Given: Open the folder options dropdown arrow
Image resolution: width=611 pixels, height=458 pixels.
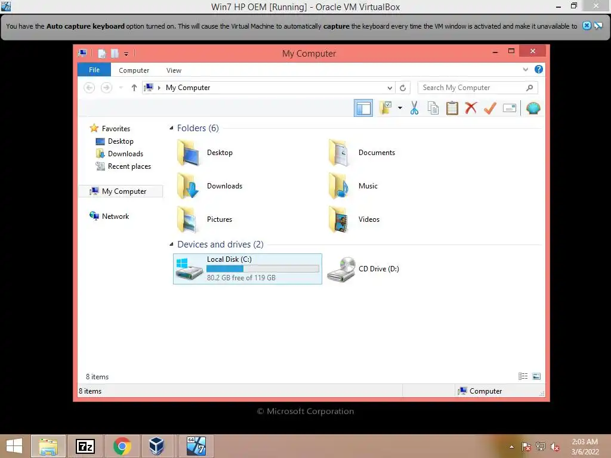Looking at the screenshot, I should click(x=400, y=108).
